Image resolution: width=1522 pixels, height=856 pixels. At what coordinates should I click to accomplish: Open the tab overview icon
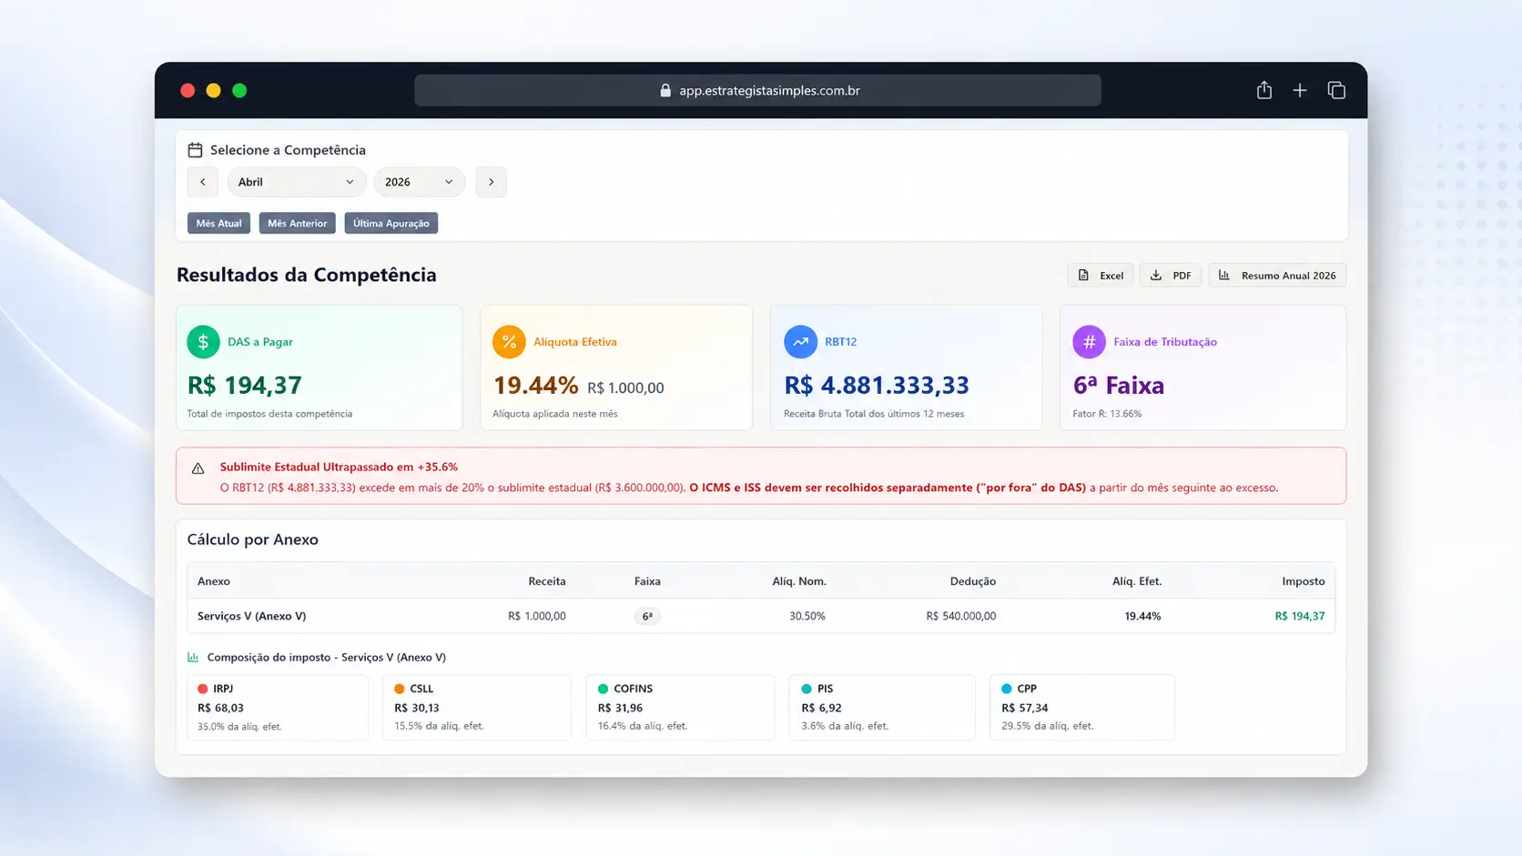1336,90
